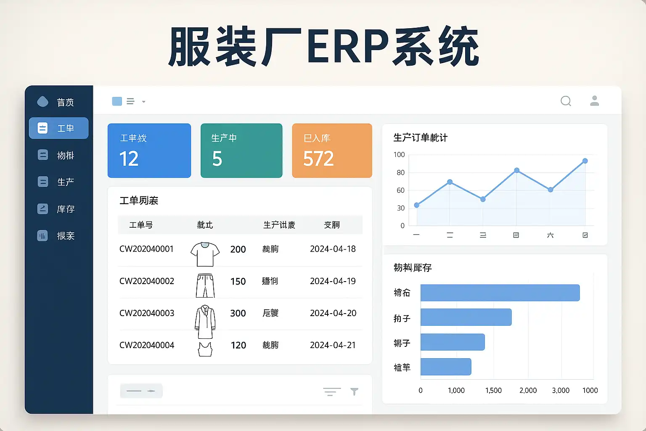Click the bar beside the 拍子 label
Viewport: 646px width, 431px height.
click(x=466, y=317)
